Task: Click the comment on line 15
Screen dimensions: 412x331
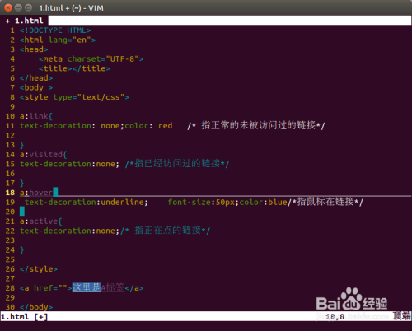Action: tap(177, 164)
